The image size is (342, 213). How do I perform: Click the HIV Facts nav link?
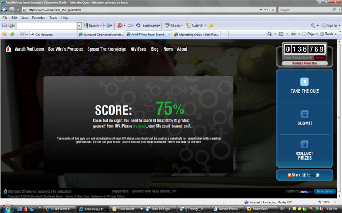tap(139, 49)
